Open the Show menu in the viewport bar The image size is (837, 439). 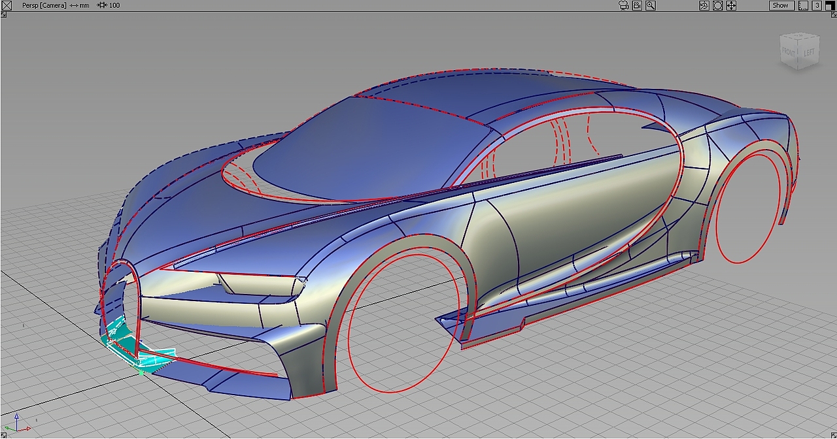[781, 5]
